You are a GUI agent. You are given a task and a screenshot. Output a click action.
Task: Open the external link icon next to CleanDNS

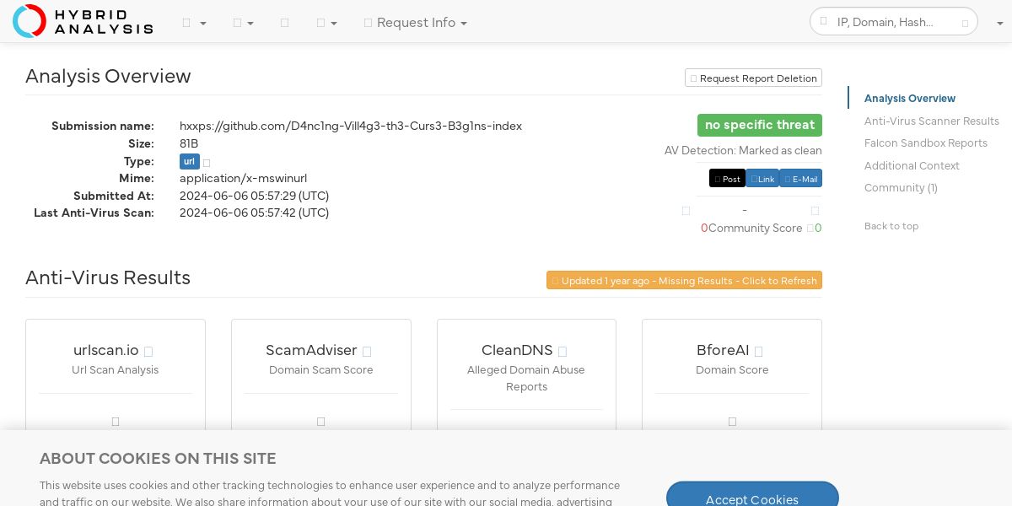[563, 352]
